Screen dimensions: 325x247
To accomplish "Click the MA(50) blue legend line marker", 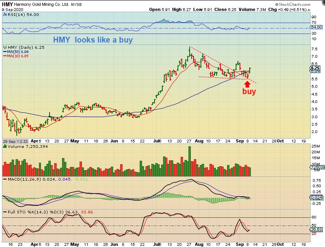I will (x=5, y=52).
